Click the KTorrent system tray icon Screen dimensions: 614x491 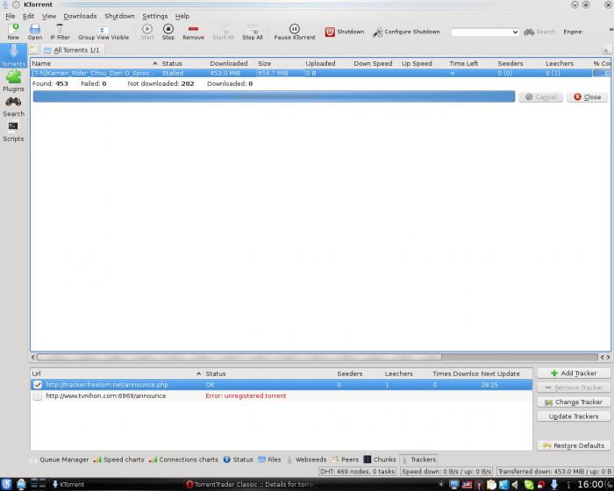coord(554,485)
